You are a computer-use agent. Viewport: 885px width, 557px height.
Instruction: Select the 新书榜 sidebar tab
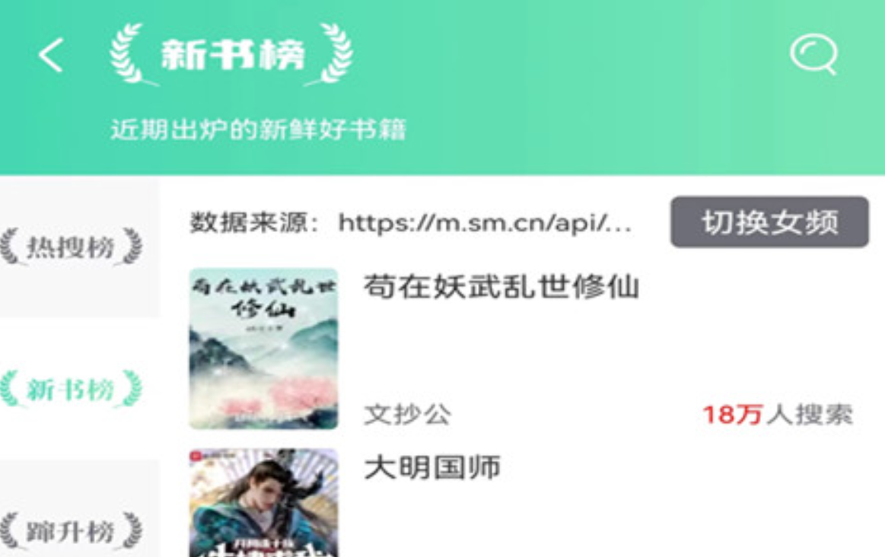71,390
